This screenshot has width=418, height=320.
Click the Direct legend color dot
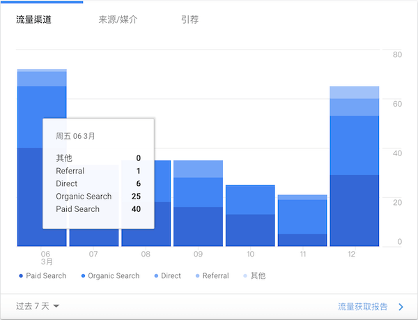(156, 276)
